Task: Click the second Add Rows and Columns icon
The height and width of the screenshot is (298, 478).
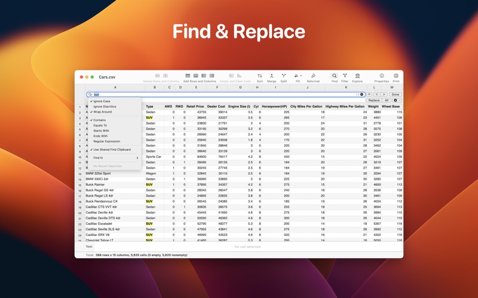Action: [196, 76]
